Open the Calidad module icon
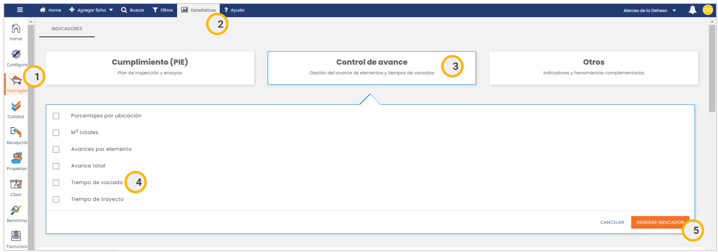The height and width of the screenshot is (252, 718). (x=16, y=106)
